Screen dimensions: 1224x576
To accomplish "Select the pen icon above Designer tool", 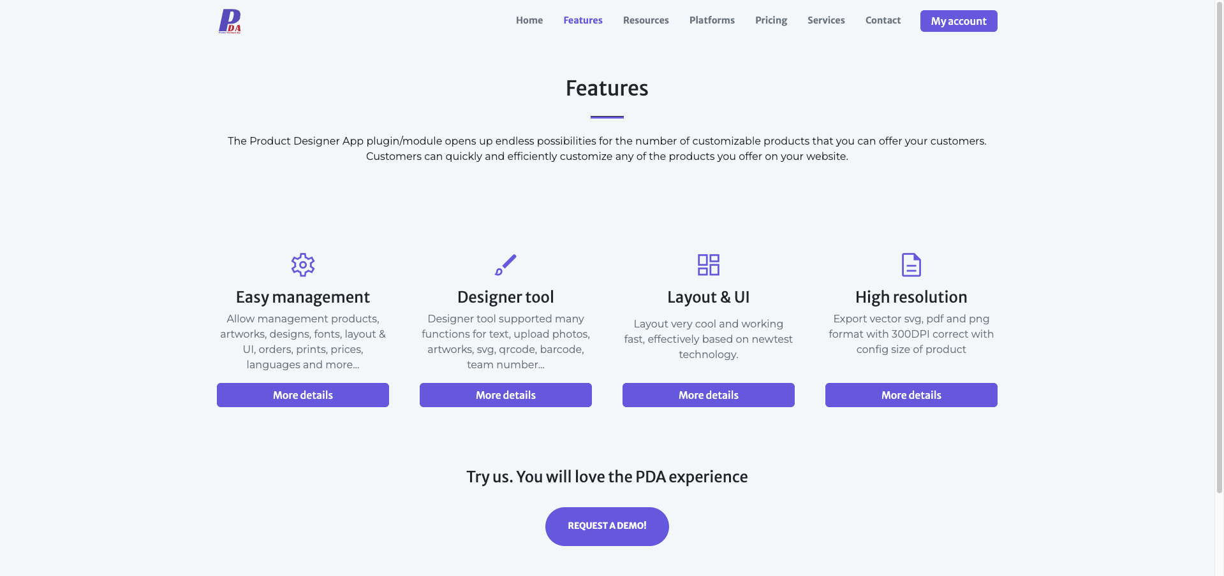I will pos(505,264).
